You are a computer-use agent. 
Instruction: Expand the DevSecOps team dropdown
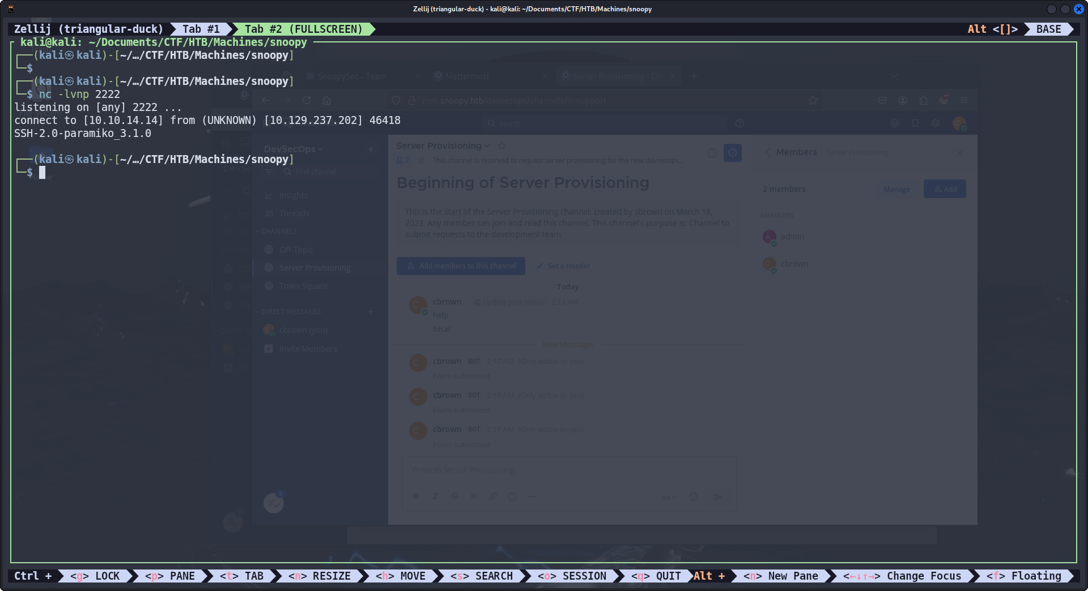(293, 149)
